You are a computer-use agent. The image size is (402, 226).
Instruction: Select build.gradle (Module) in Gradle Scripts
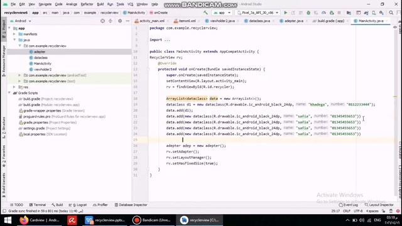click(x=49, y=105)
